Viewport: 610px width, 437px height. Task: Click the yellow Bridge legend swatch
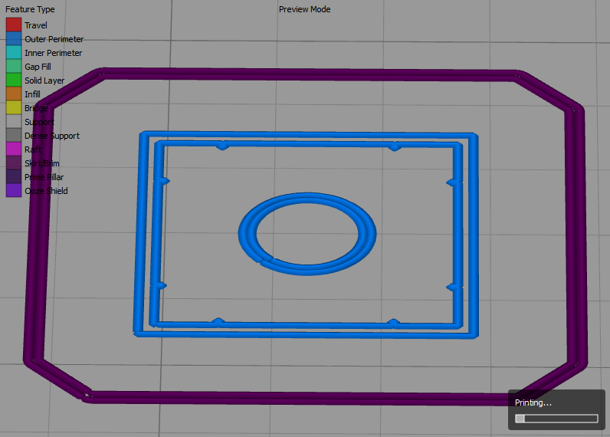(x=14, y=108)
